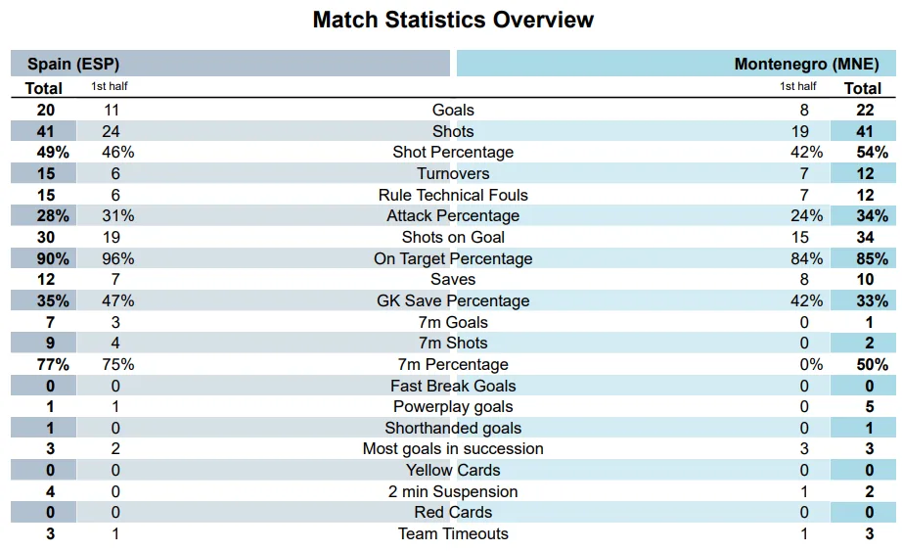Click the Team Timeouts row label
Screen dimensions: 902x551
click(453, 534)
